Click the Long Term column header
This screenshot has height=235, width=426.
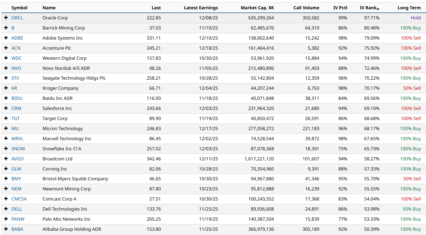pyautogui.click(x=409, y=8)
